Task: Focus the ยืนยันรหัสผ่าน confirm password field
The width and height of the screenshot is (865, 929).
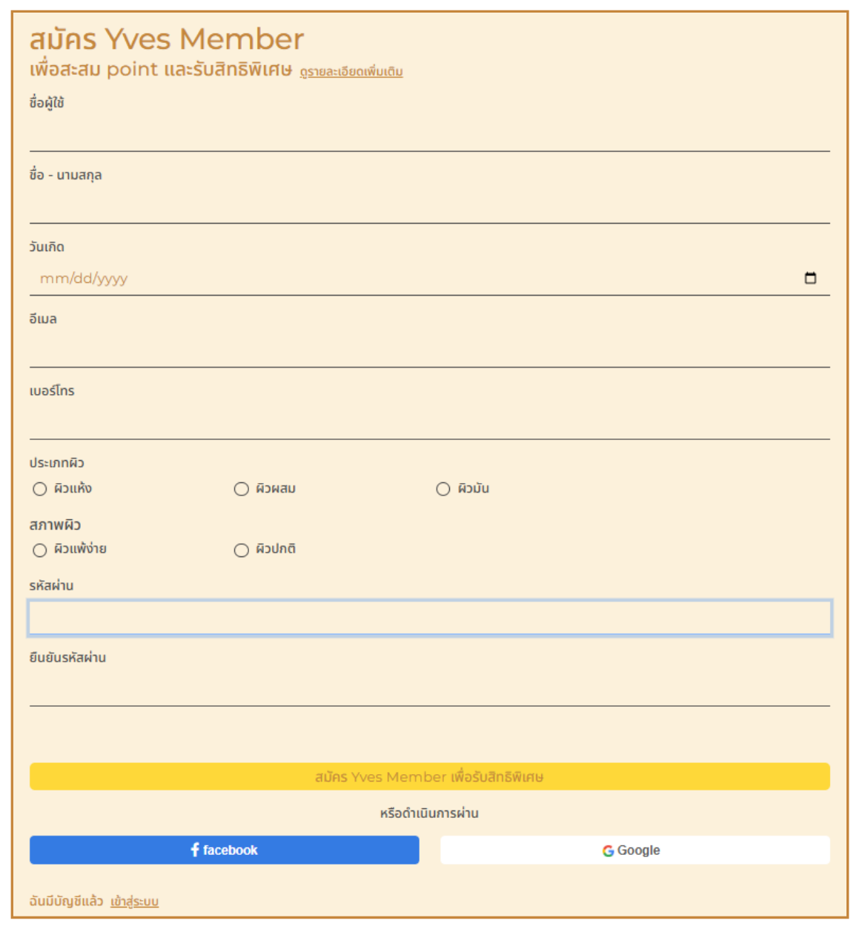Action: (430, 689)
